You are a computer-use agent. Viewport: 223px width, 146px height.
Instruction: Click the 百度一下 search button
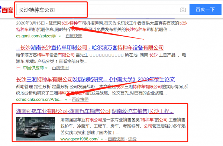click(x=206, y=10)
